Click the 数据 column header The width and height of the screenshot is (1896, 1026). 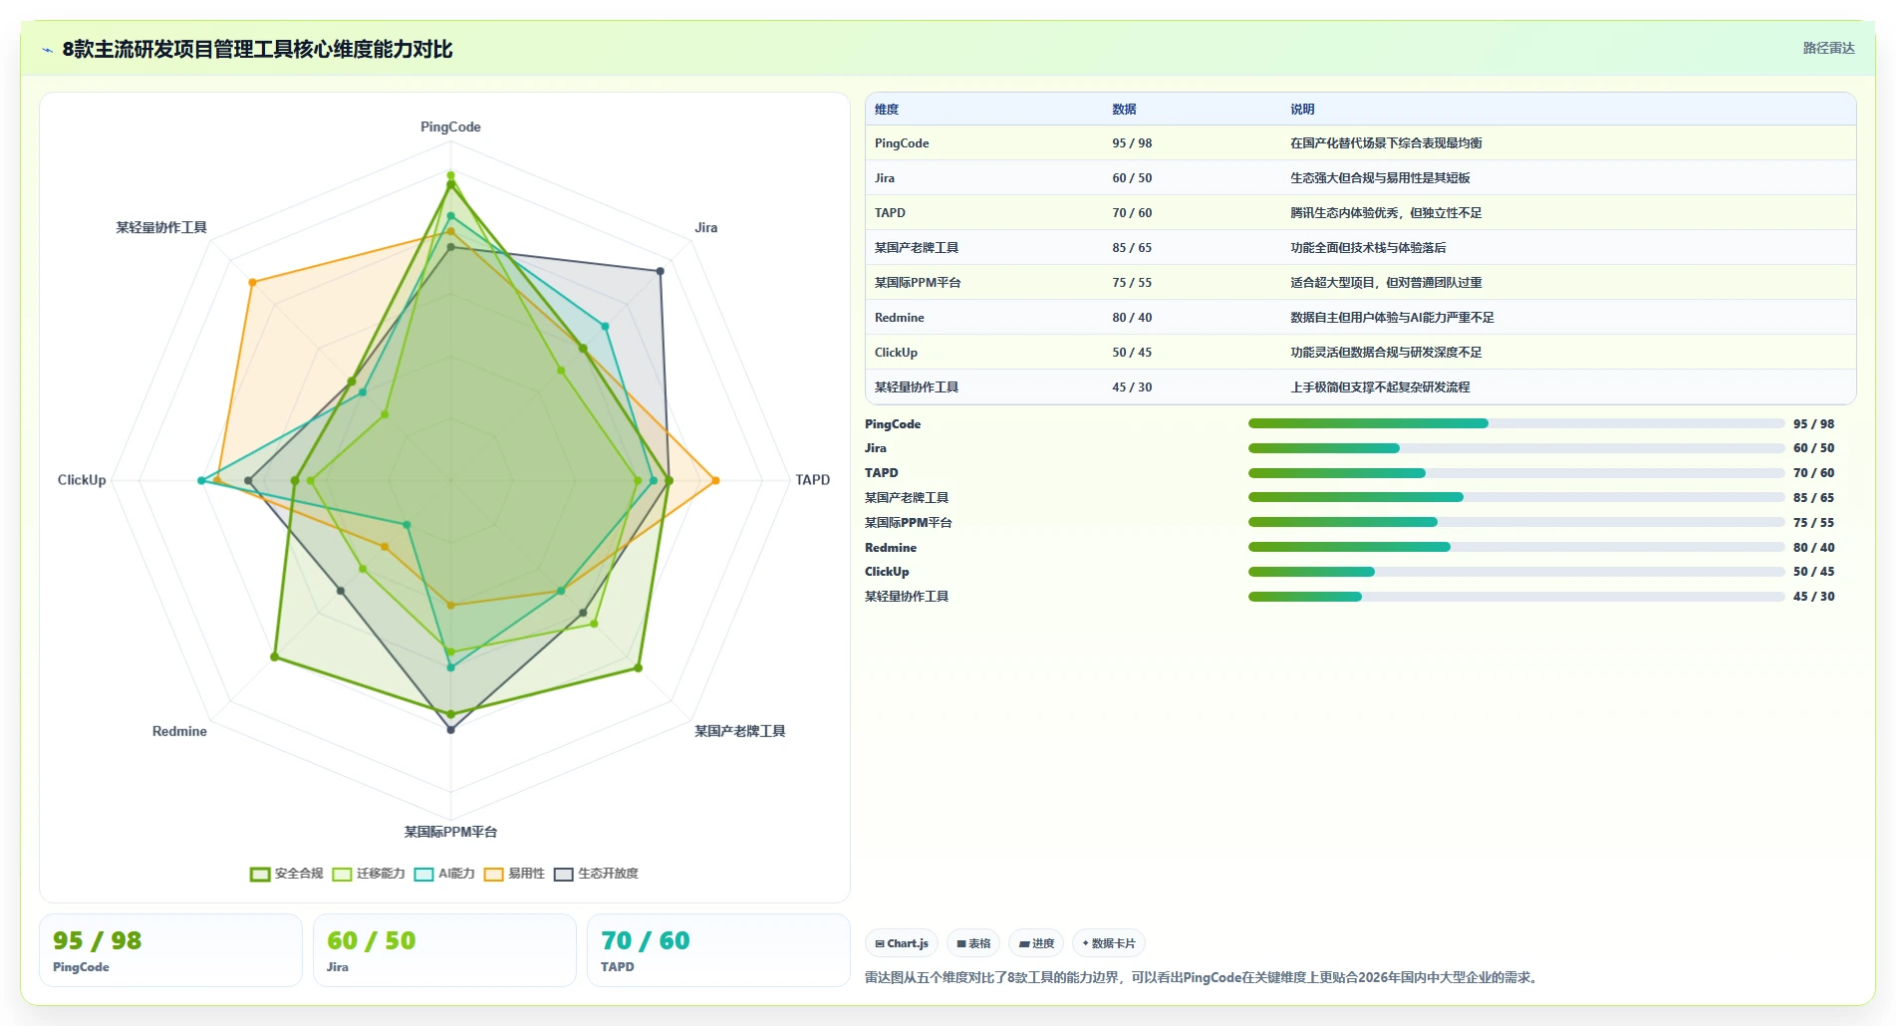(1124, 110)
